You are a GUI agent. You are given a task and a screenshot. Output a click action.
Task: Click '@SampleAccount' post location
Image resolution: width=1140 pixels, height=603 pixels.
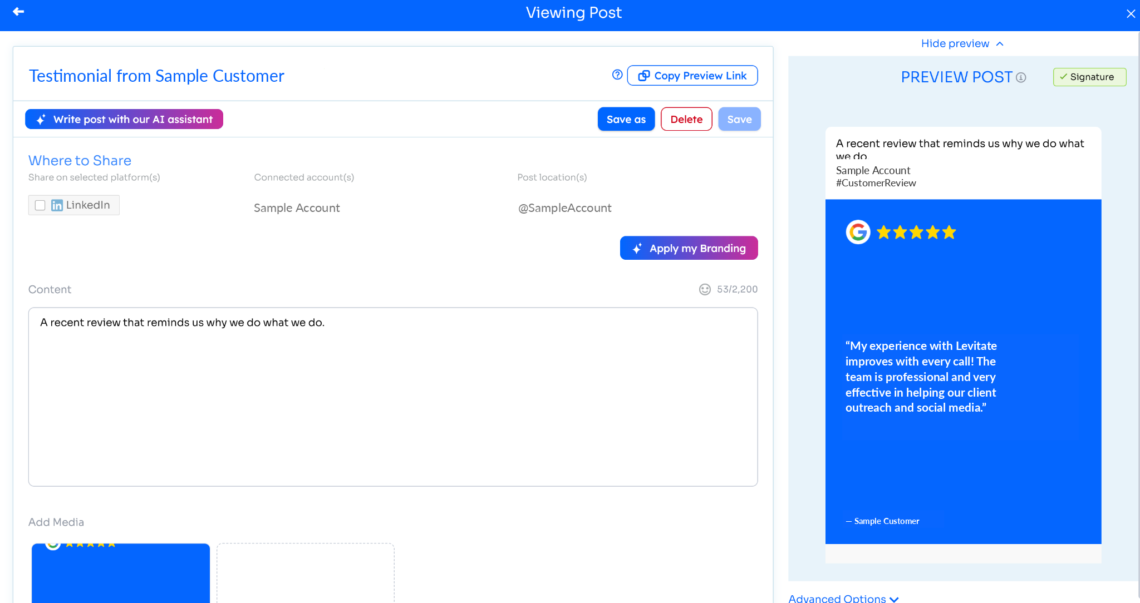point(564,208)
